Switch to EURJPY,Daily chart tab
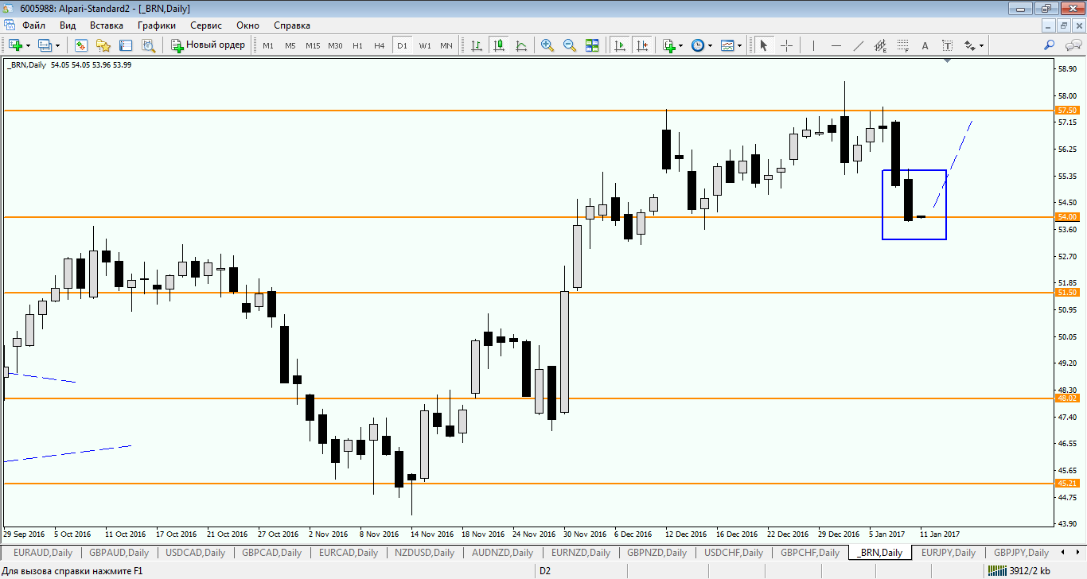Screen dimensions: 1087x579 [x=947, y=553]
